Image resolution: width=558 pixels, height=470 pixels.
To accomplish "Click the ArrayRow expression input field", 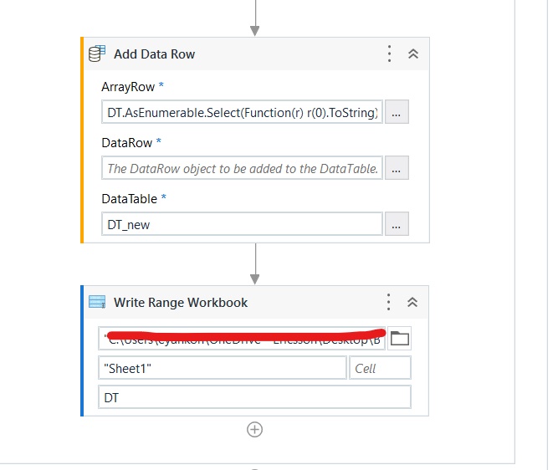I will pos(242,112).
